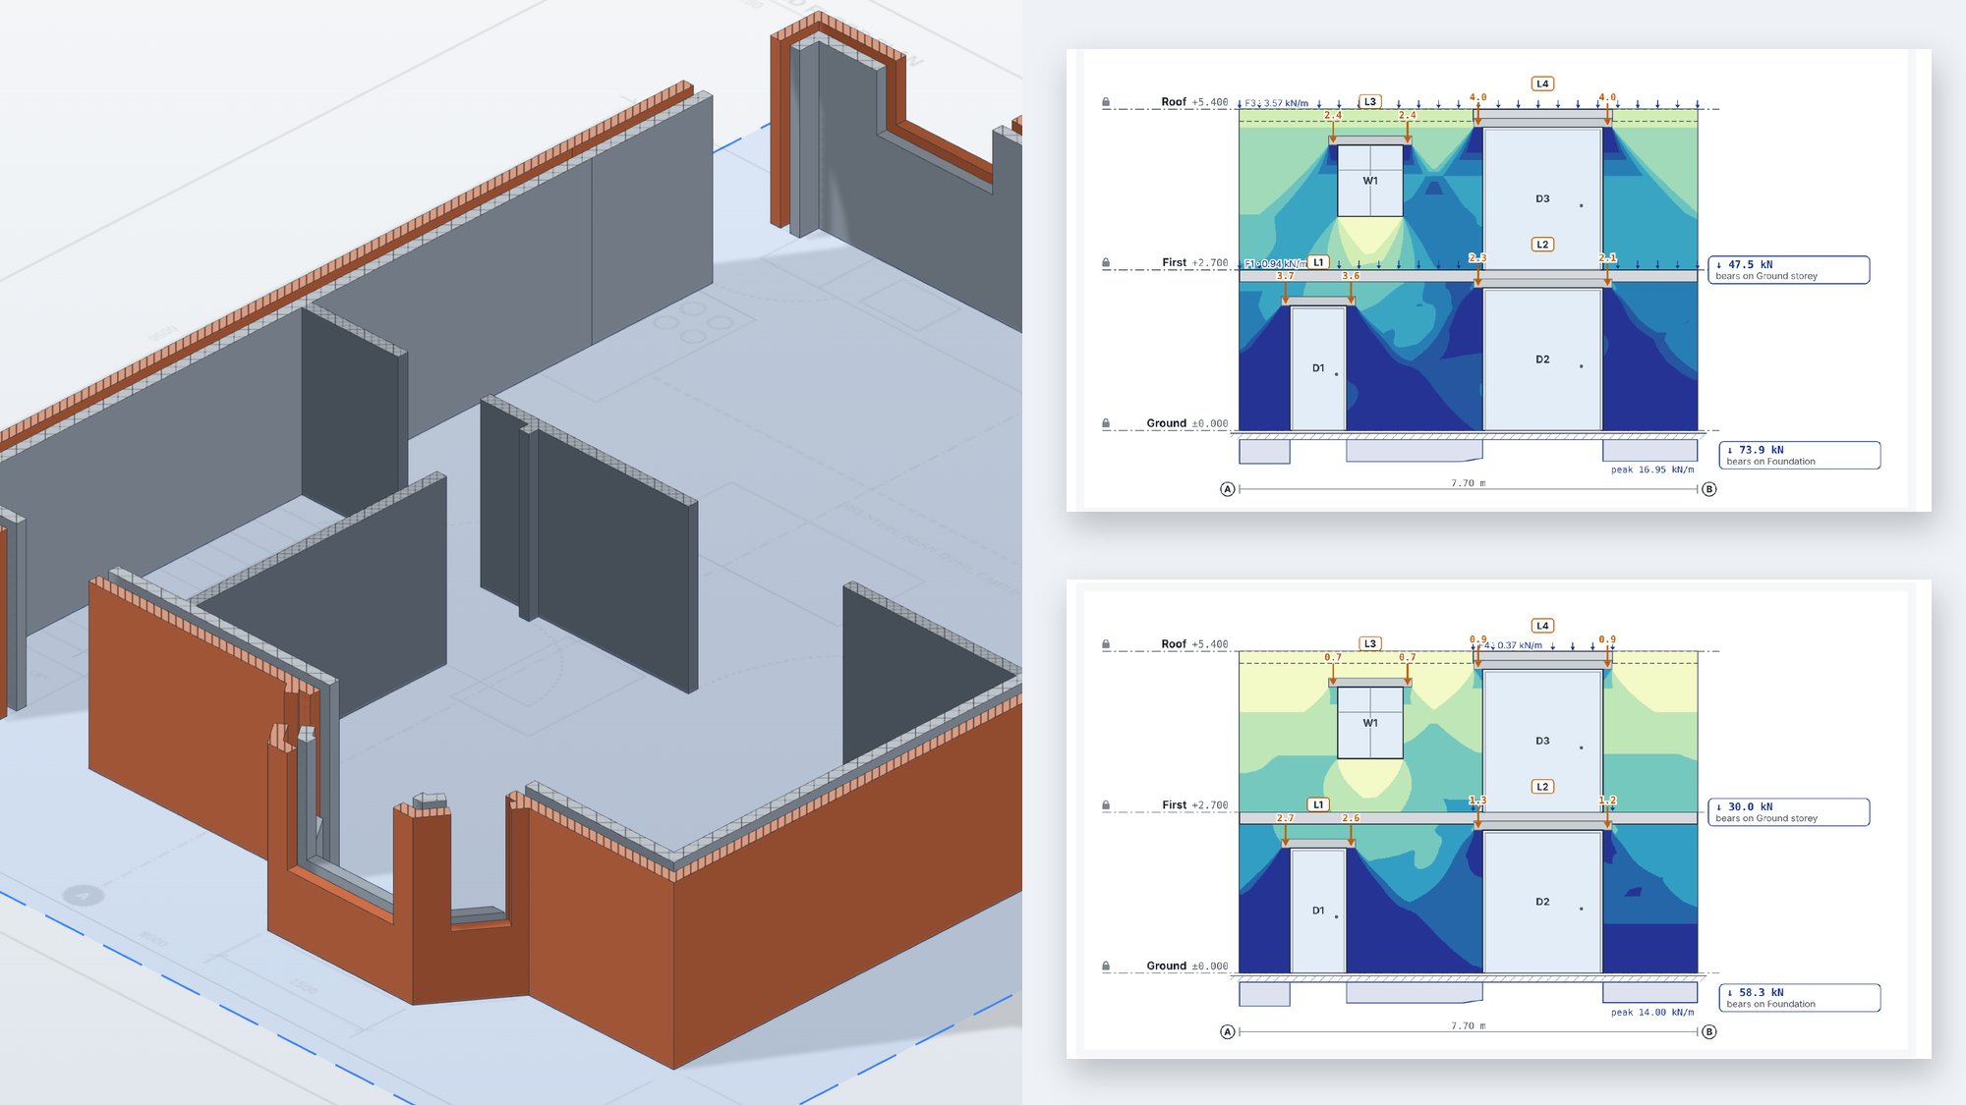Select door D3 in upper analysis panel

[x=1542, y=198]
